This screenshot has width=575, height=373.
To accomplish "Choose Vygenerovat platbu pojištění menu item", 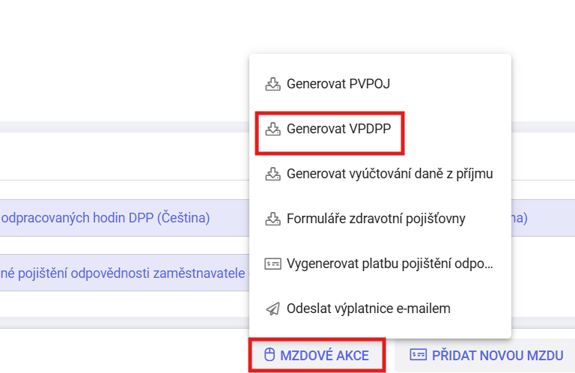I will tap(389, 264).
